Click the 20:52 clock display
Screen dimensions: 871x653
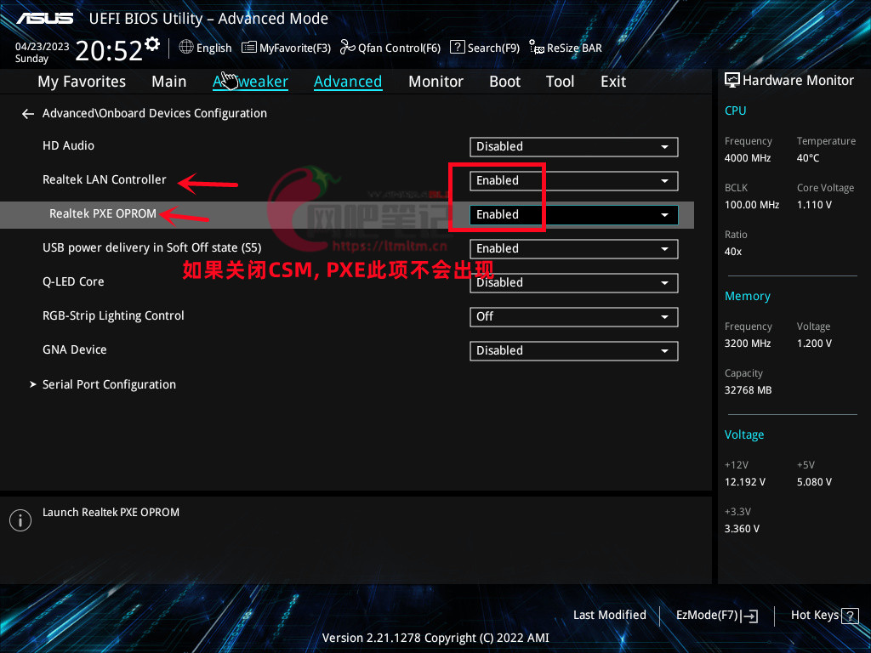(x=110, y=50)
